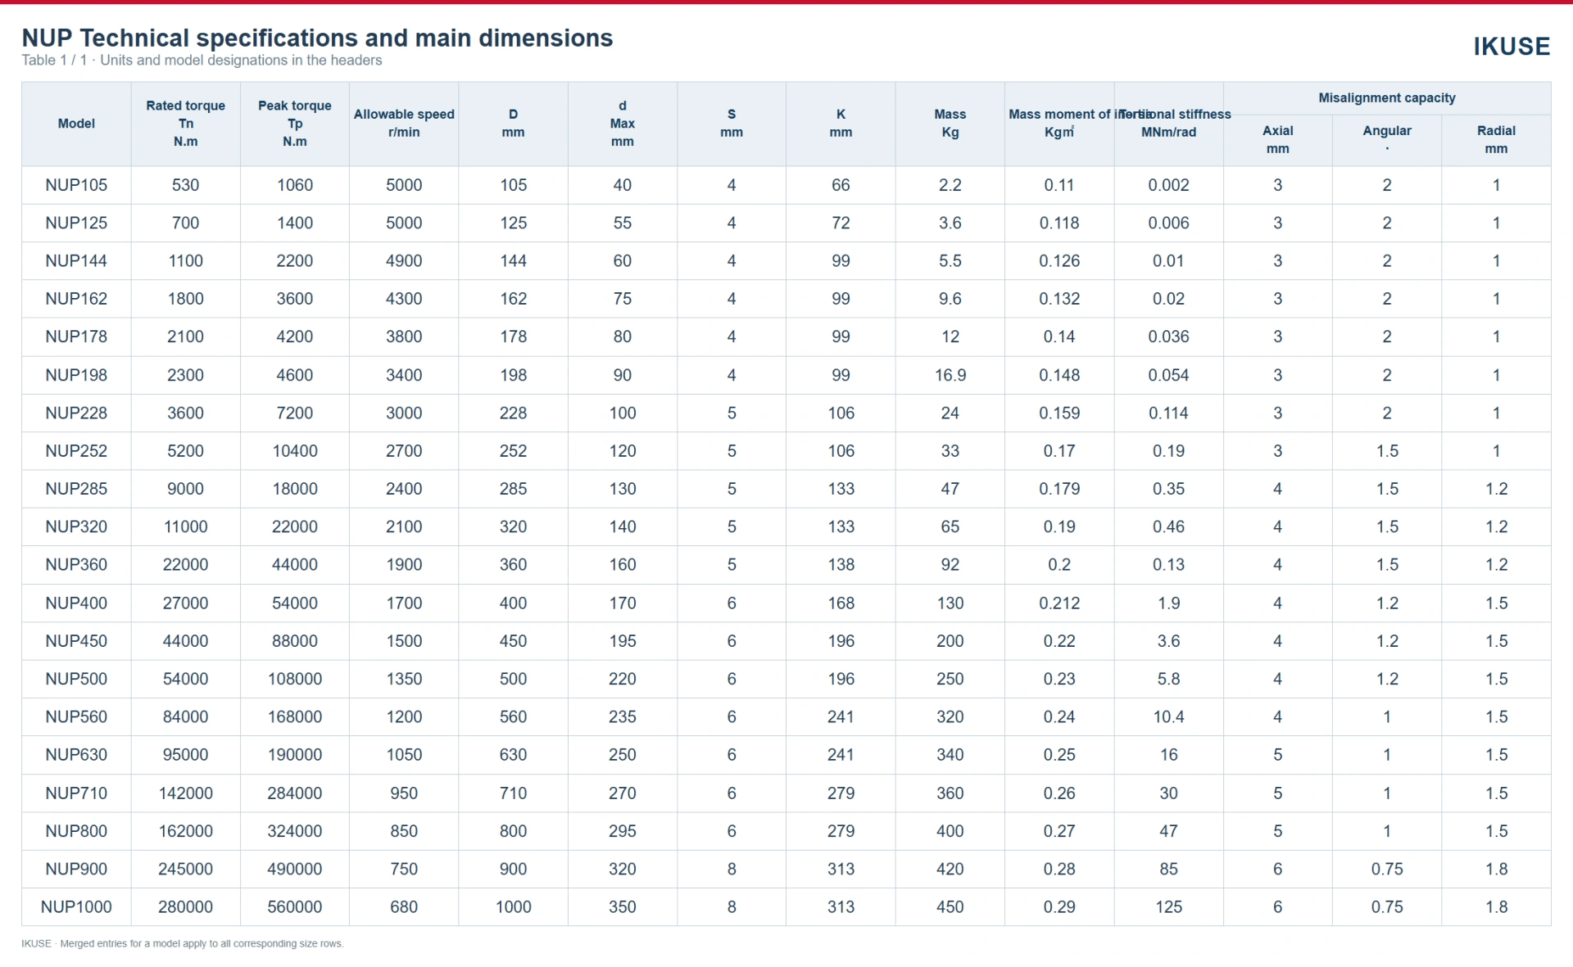
Task: Select d max 195 in NUP450 row
Action: 623,641
